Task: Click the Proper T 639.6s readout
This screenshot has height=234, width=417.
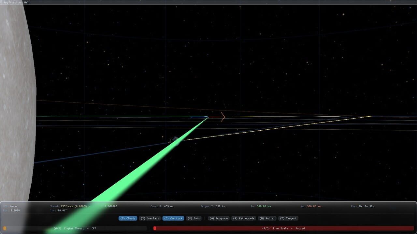Action: (x=213, y=206)
